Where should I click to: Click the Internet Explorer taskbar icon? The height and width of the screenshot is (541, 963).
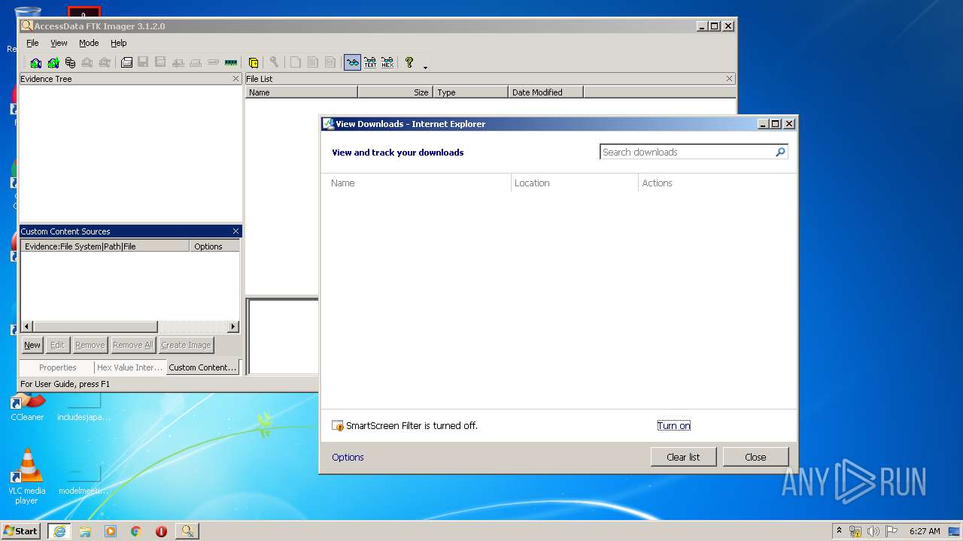59,530
